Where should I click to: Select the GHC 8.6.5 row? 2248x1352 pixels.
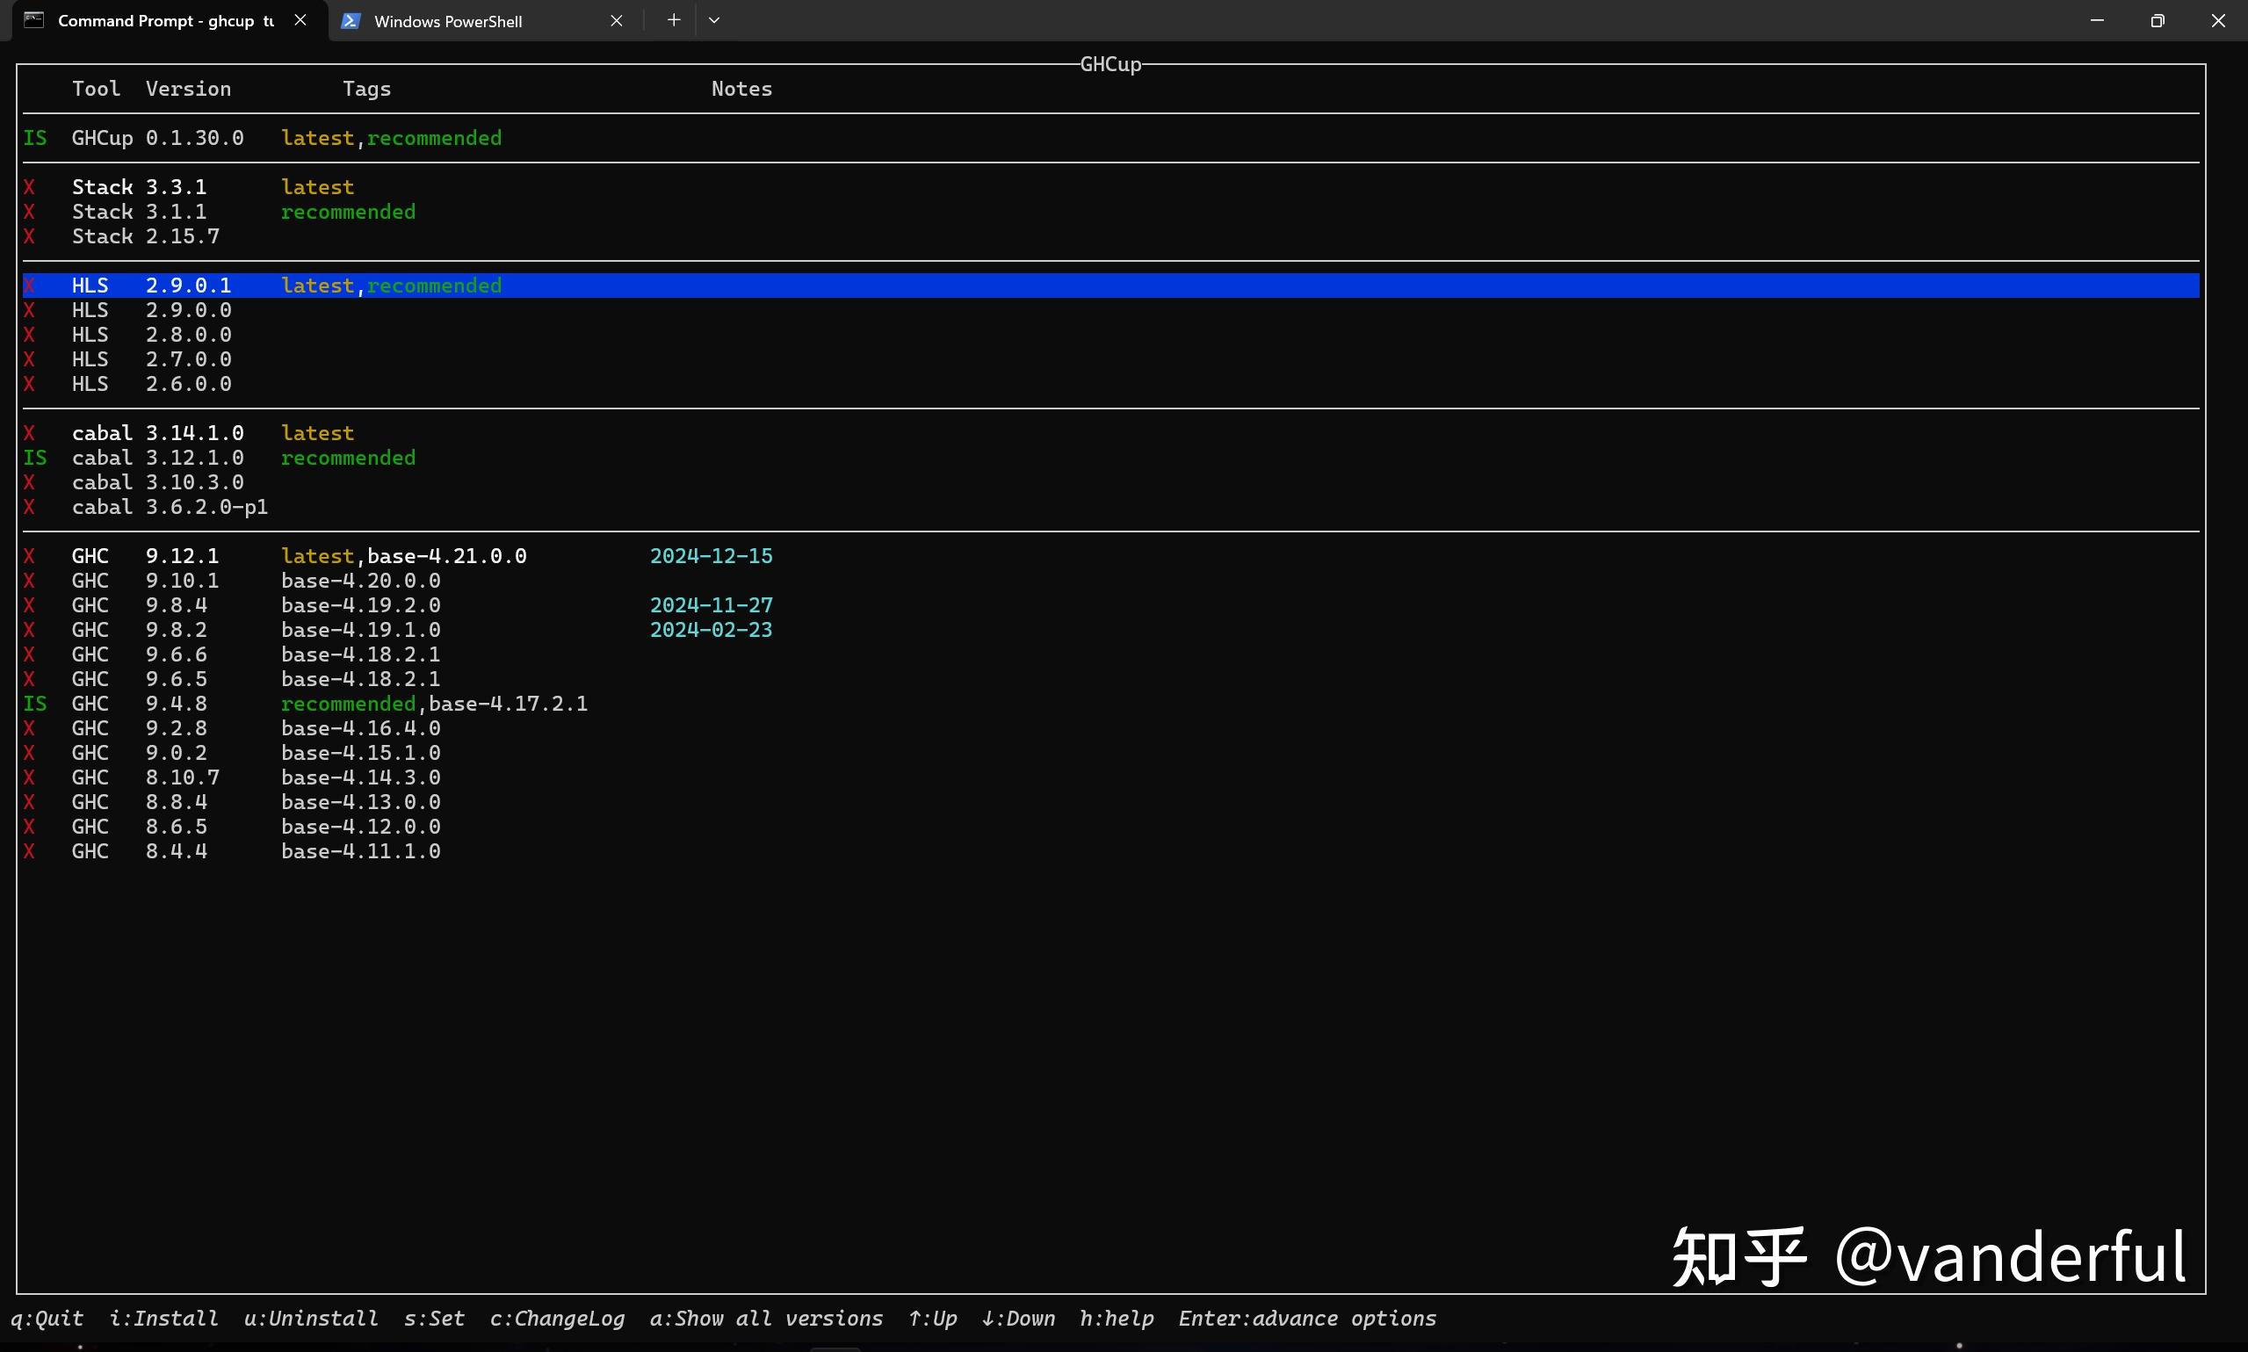click(x=1111, y=827)
